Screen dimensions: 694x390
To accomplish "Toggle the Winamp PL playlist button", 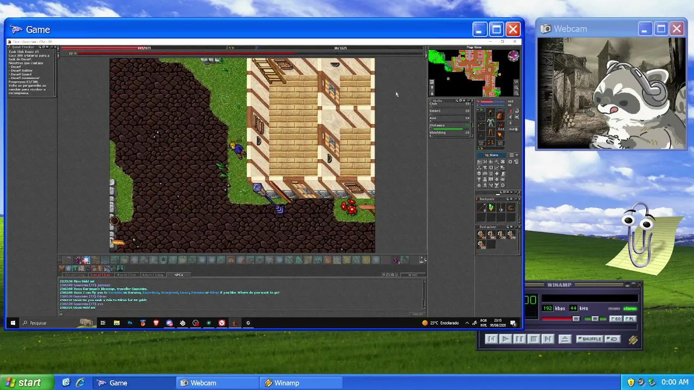I will [x=629, y=319].
